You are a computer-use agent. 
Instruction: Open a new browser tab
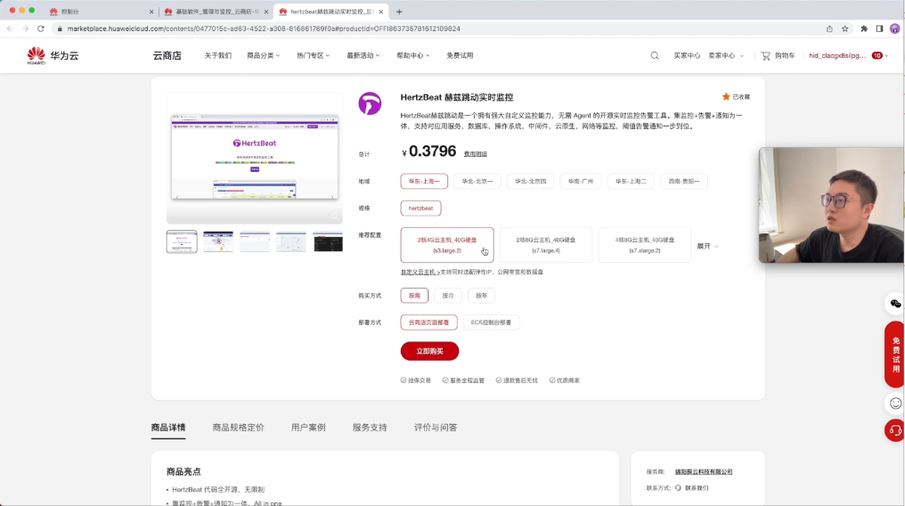pos(399,12)
